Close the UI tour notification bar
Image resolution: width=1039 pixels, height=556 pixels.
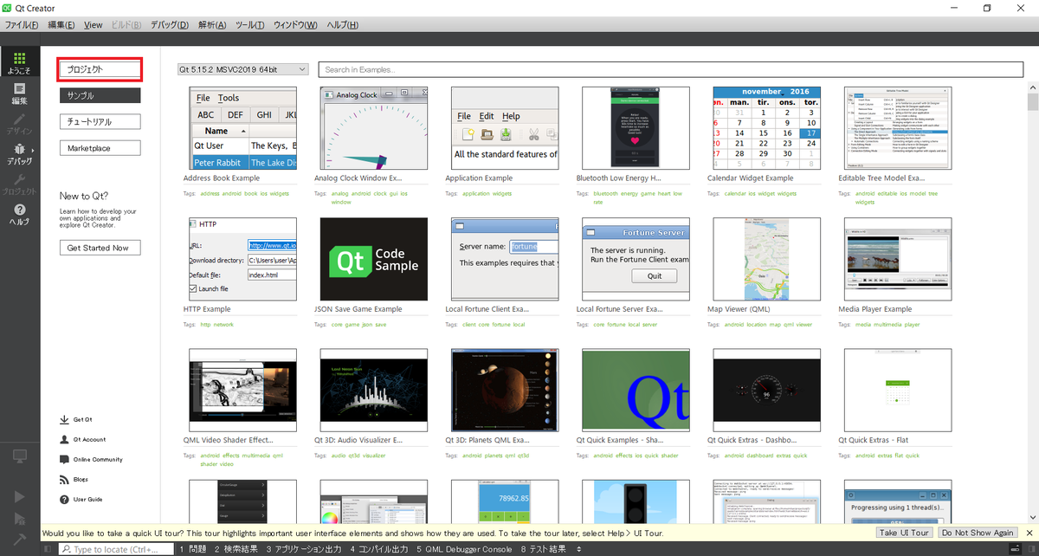pyautogui.click(x=1029, y=533)
